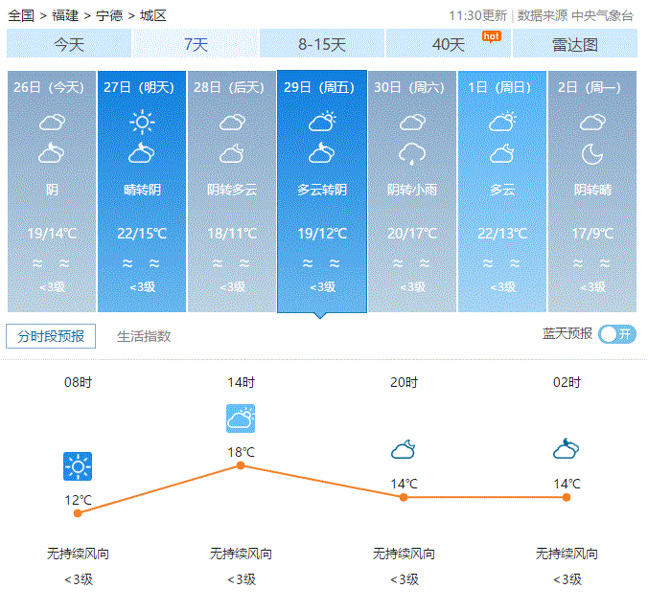Switch to the 生活指数 tab
This screenshot has width=648, height=611.
[144, 336]
